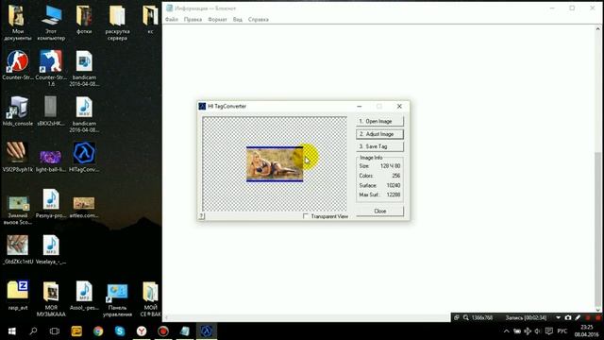This screenshot has height=340, width=604.
Task: Select the Мои документы desktop folder
Action: point(17,23)
